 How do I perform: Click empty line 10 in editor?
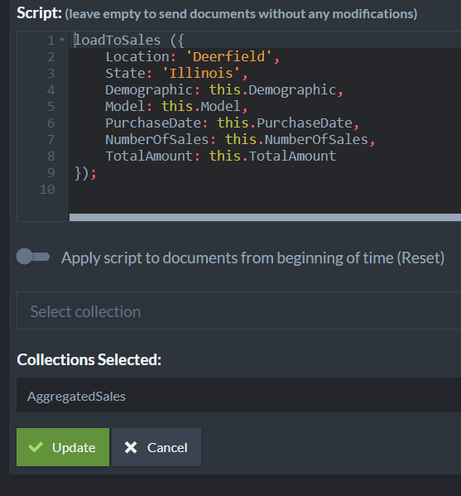(265, 189)
